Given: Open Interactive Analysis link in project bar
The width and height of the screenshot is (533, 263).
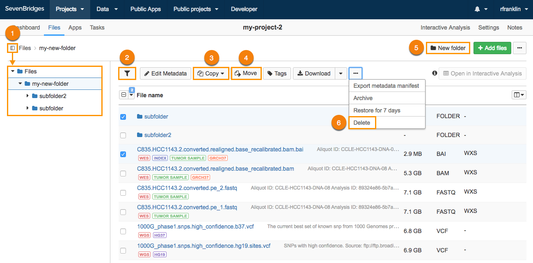Looking at the screenshot, I should coord(445,27).
